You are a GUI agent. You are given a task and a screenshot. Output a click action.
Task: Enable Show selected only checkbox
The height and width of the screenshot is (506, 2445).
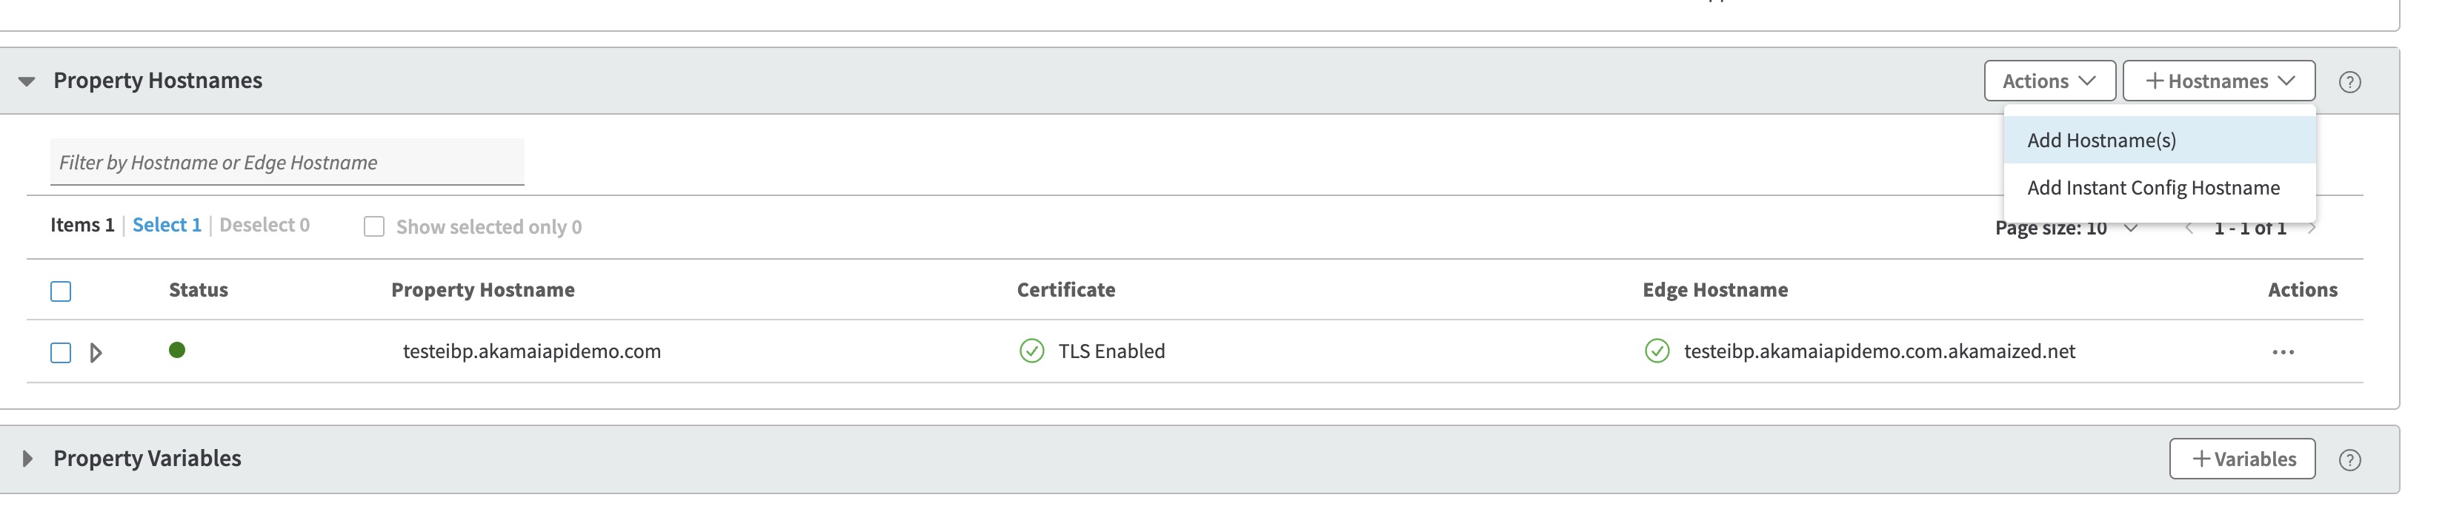pos(374,226)
